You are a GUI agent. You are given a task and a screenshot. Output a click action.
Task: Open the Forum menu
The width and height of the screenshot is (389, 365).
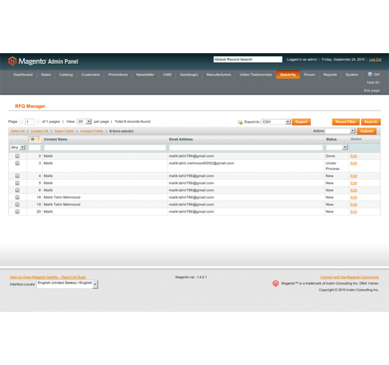click(x=310, y=75)
